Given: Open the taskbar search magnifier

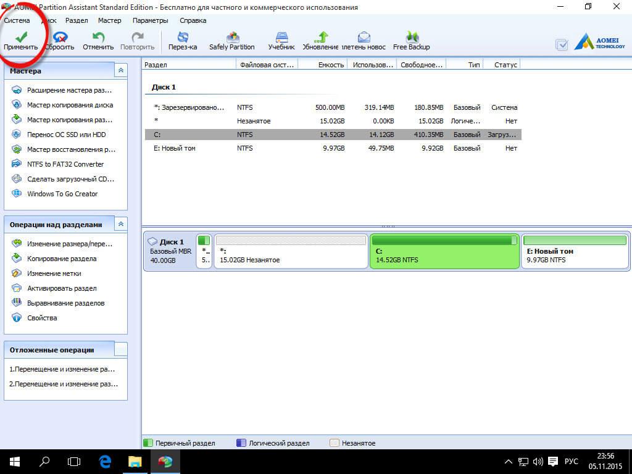Looking at the screenshot, I should (x=44, y=462).
